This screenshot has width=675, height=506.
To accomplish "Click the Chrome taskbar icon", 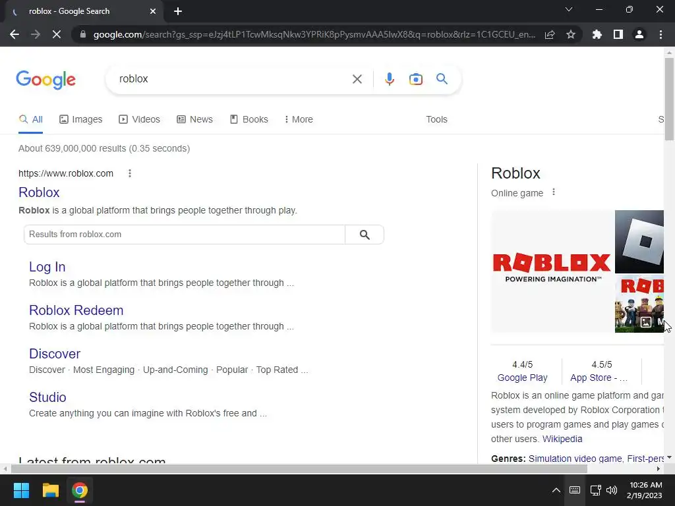I will 80,490.
